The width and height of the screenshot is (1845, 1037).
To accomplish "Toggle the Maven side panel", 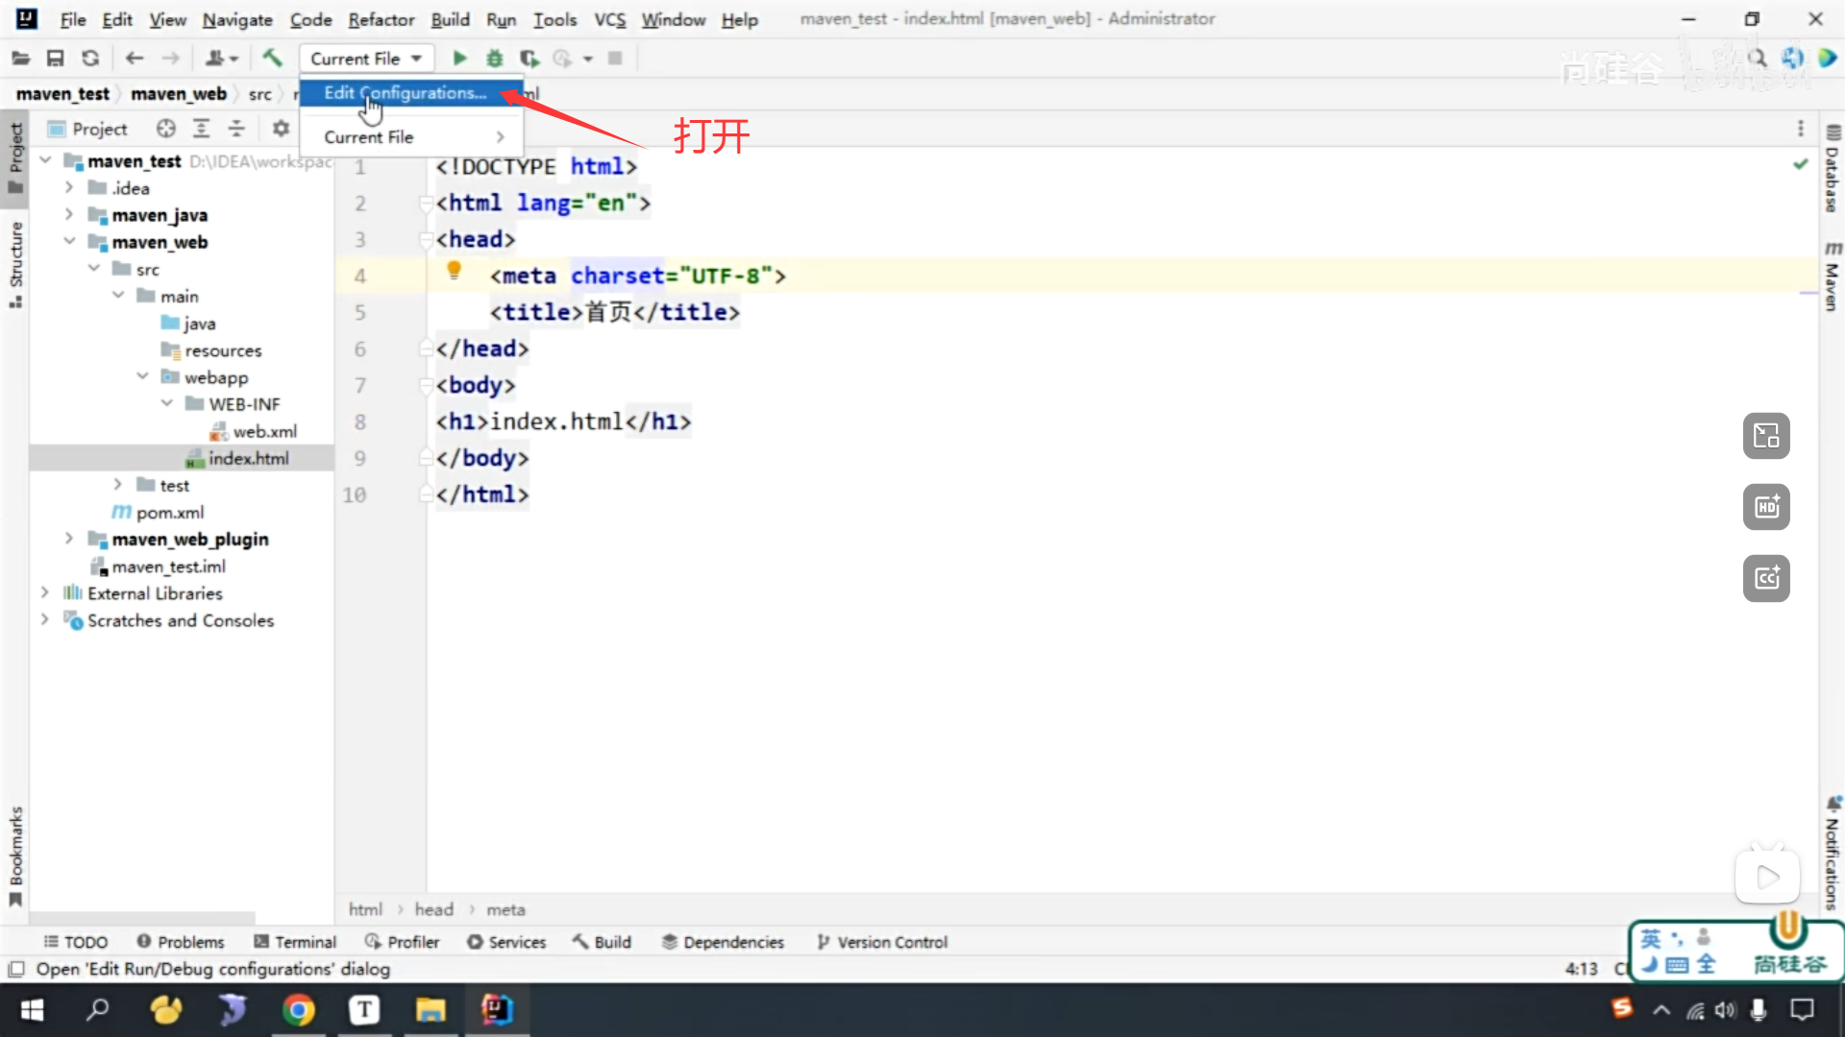I will pyautogui.click(x=1832, y=277).
